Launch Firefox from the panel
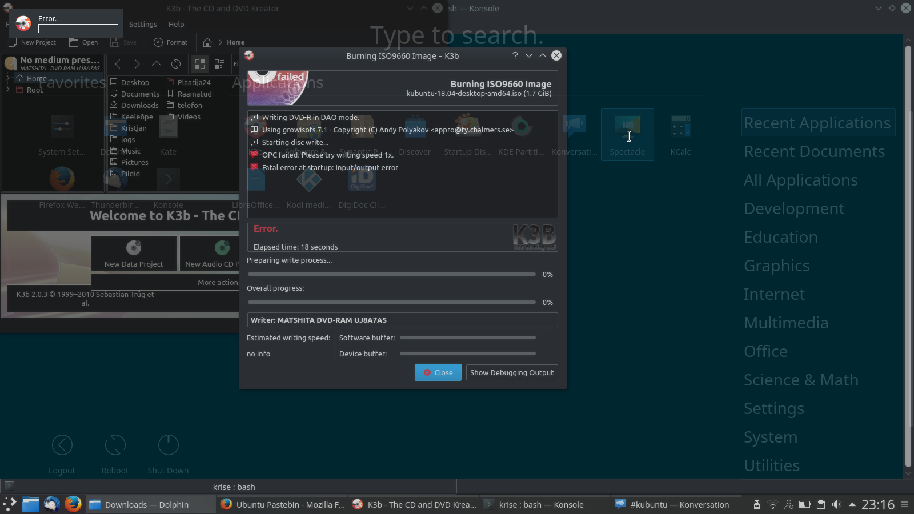 click(x=73, y=504)
